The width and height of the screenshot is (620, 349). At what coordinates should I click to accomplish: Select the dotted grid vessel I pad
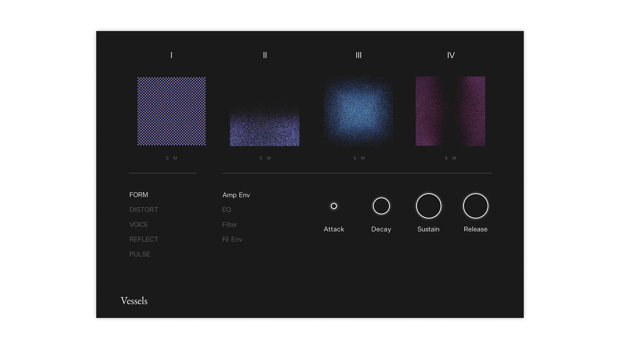[171, 111]
